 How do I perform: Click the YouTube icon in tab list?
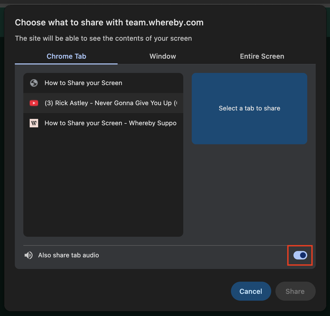[34, 103]
